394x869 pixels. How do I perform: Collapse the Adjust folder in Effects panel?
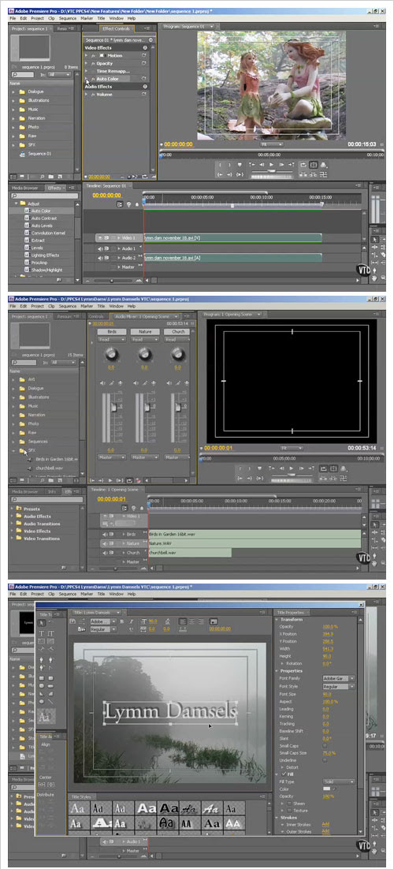pos(16,203)
